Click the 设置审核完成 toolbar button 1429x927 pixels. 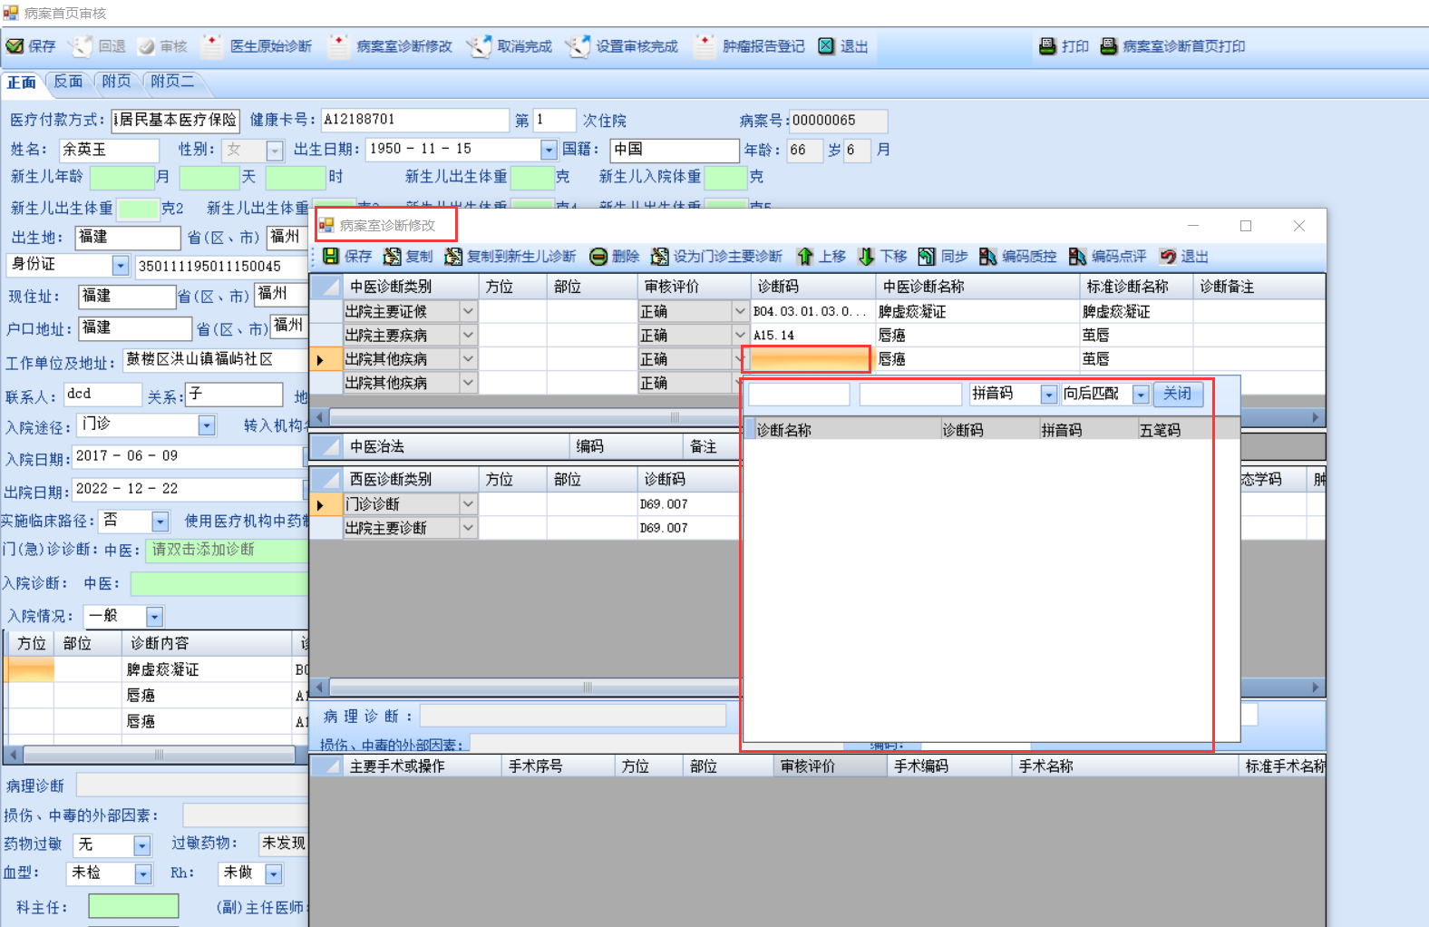(623, 46)
